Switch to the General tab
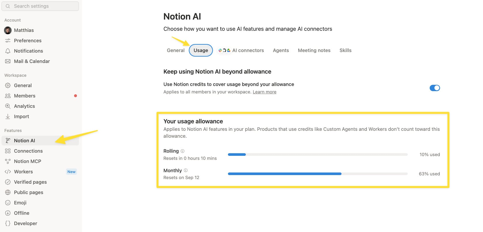The height and width of the screenshot is (232, 483). point(176,50)
